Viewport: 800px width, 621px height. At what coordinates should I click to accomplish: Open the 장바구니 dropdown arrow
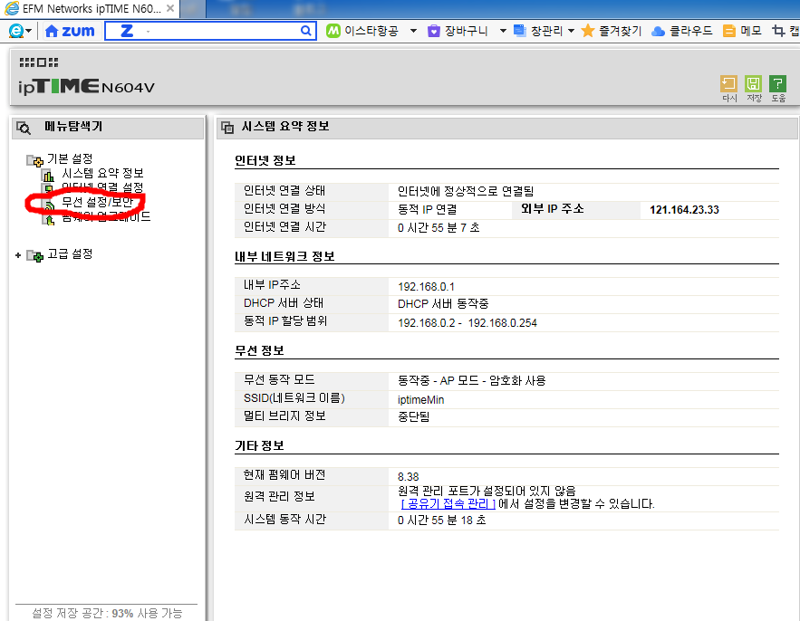tap(503, 31)
